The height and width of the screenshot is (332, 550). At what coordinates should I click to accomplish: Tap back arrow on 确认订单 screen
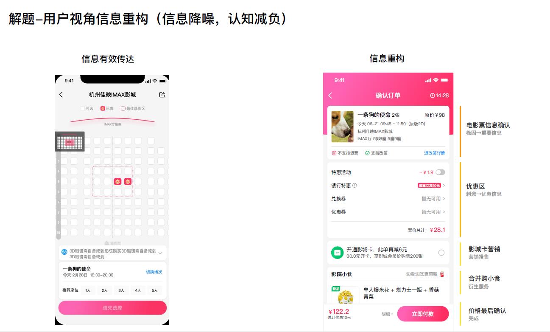coord(330,96)
